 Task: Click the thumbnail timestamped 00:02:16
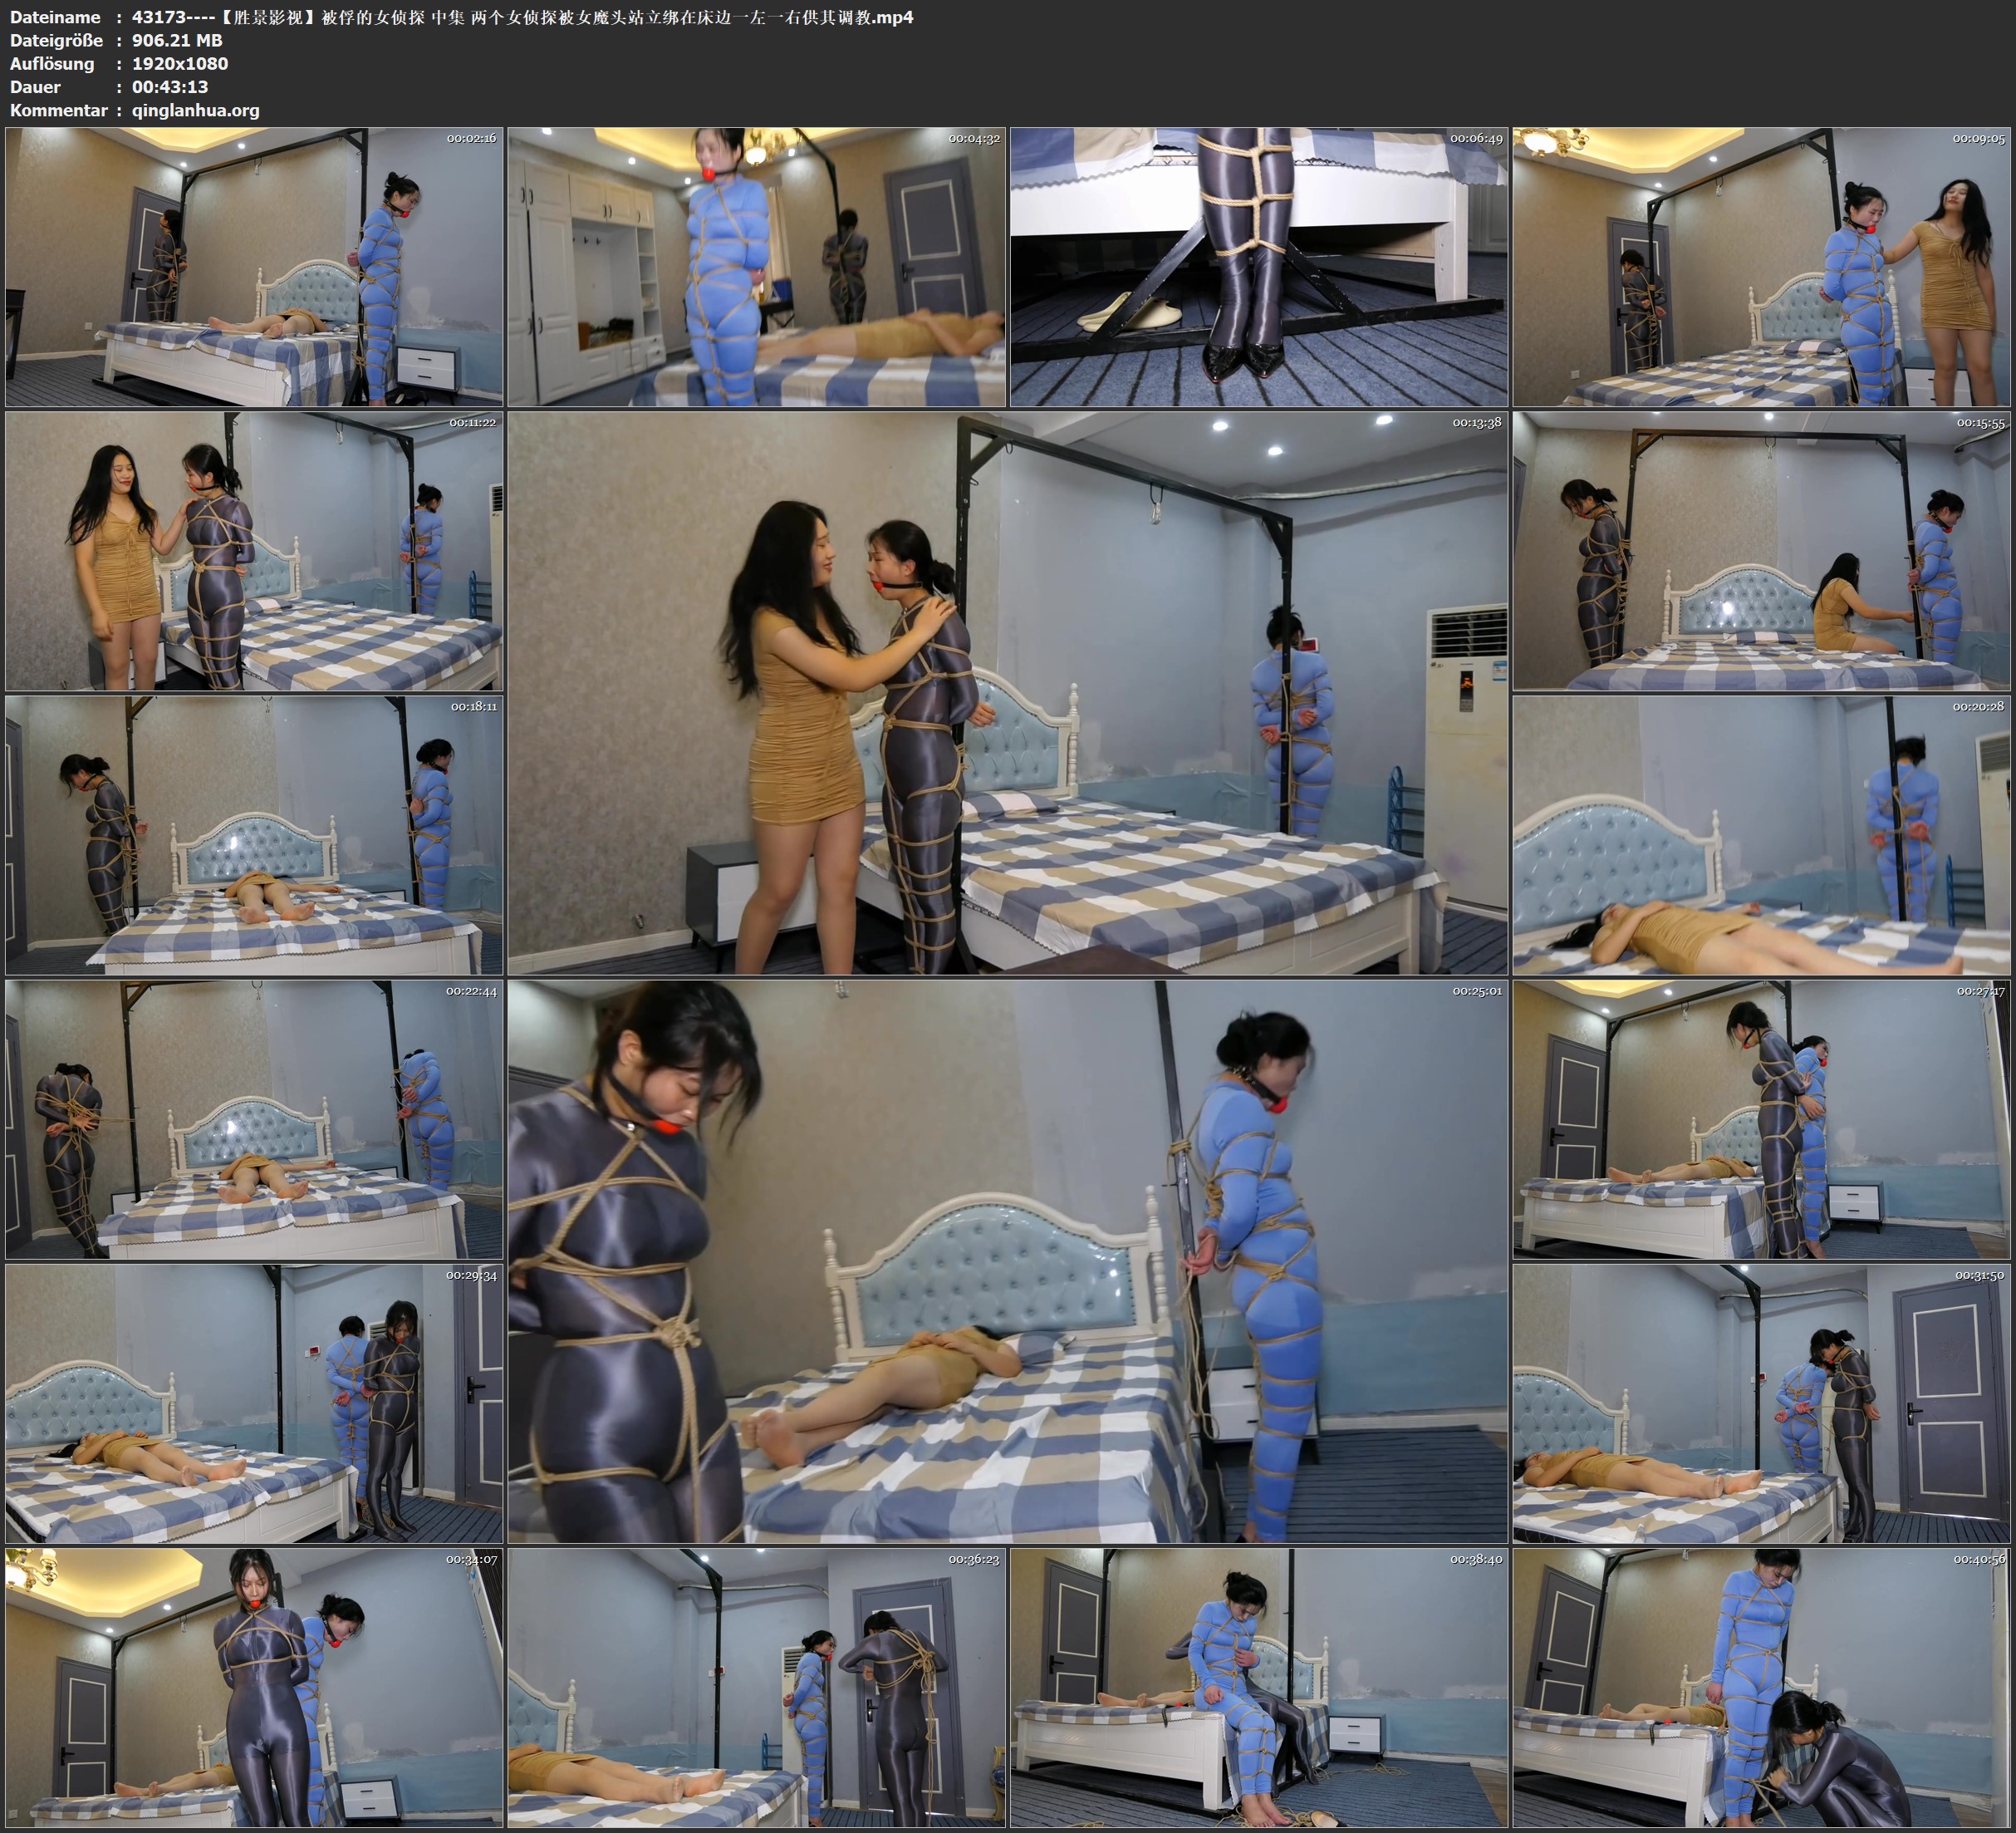coord(254,266)
